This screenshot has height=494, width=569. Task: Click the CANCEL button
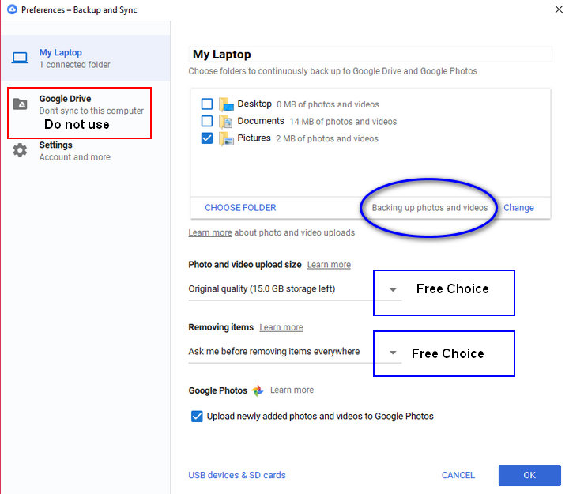458,475
